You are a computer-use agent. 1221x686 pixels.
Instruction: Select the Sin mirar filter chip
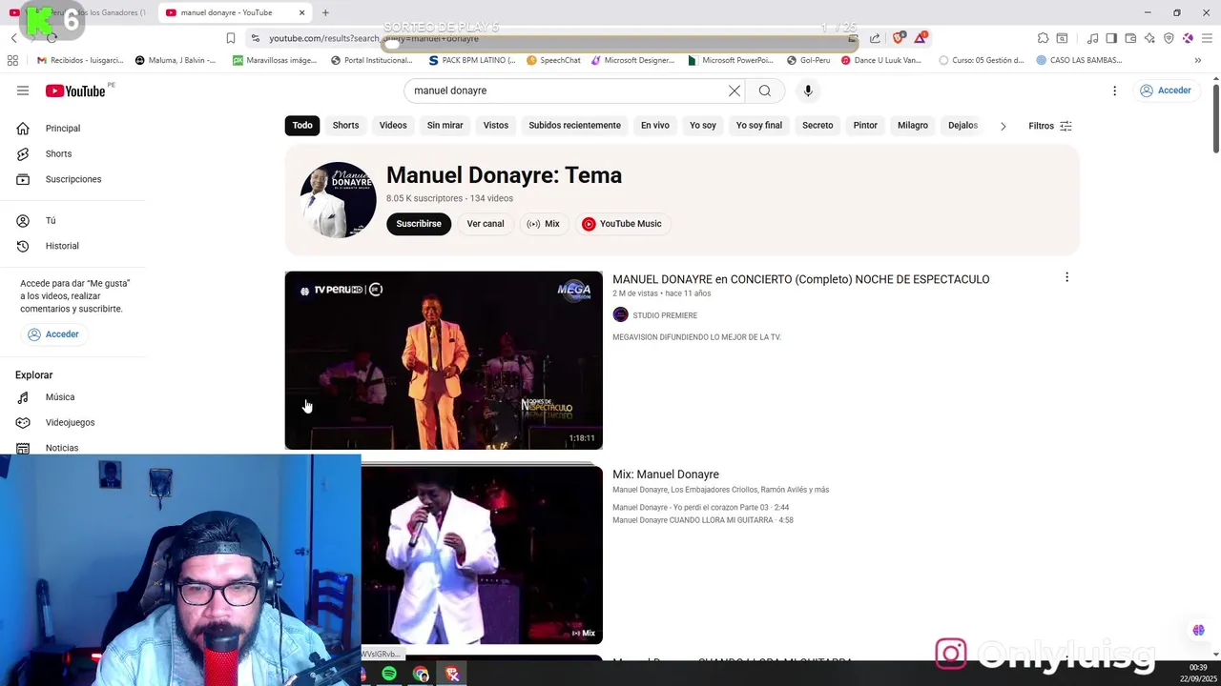pyautogui.click(x=445, y=126)
